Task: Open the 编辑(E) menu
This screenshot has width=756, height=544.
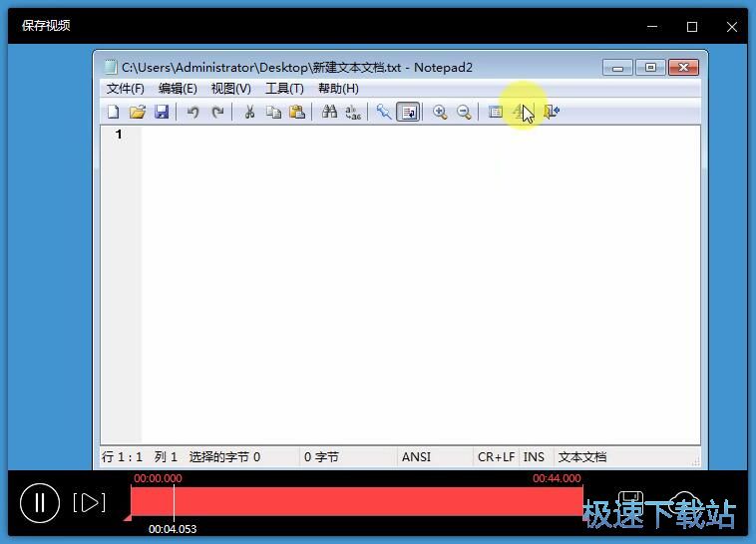Action: pos(178,89)
